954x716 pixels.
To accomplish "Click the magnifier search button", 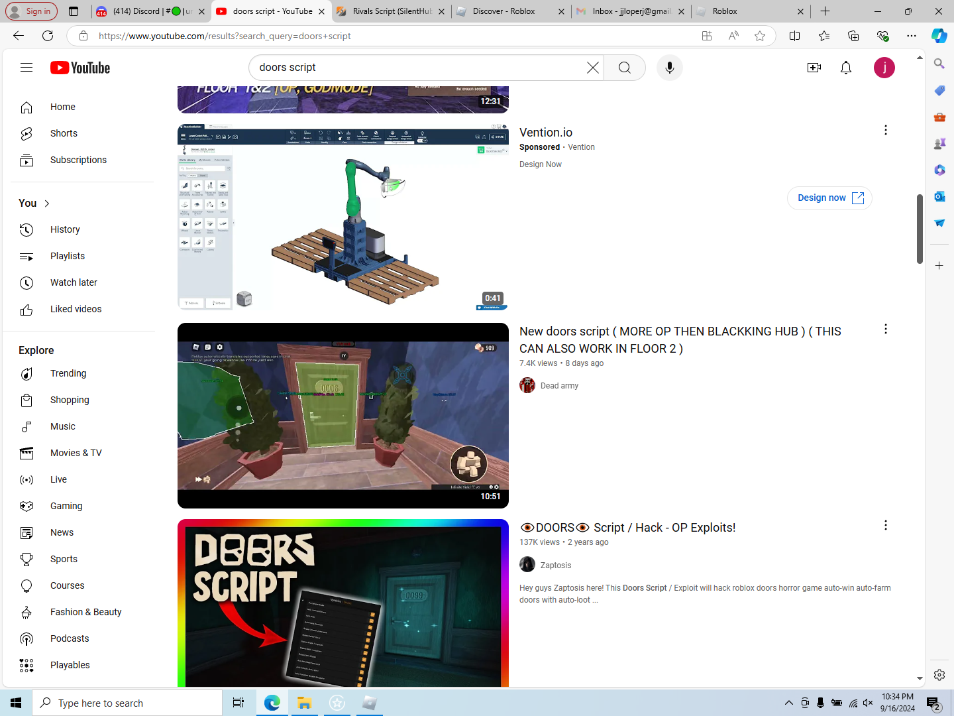I will coord(624,68).
